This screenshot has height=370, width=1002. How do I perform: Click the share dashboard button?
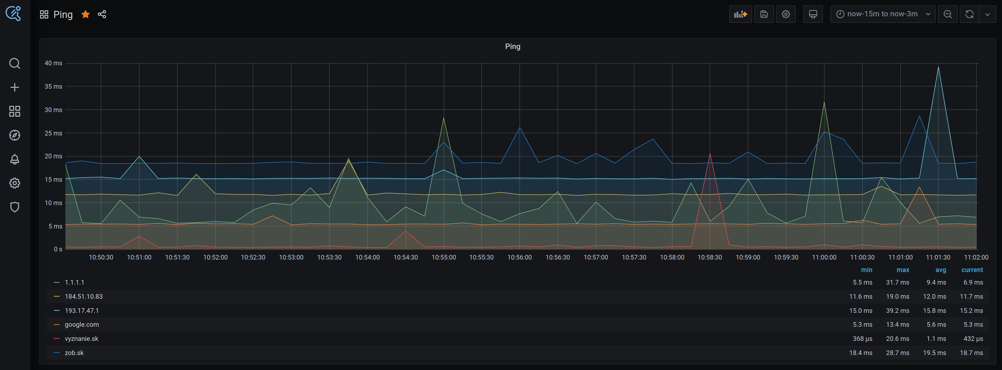point(102,14)
